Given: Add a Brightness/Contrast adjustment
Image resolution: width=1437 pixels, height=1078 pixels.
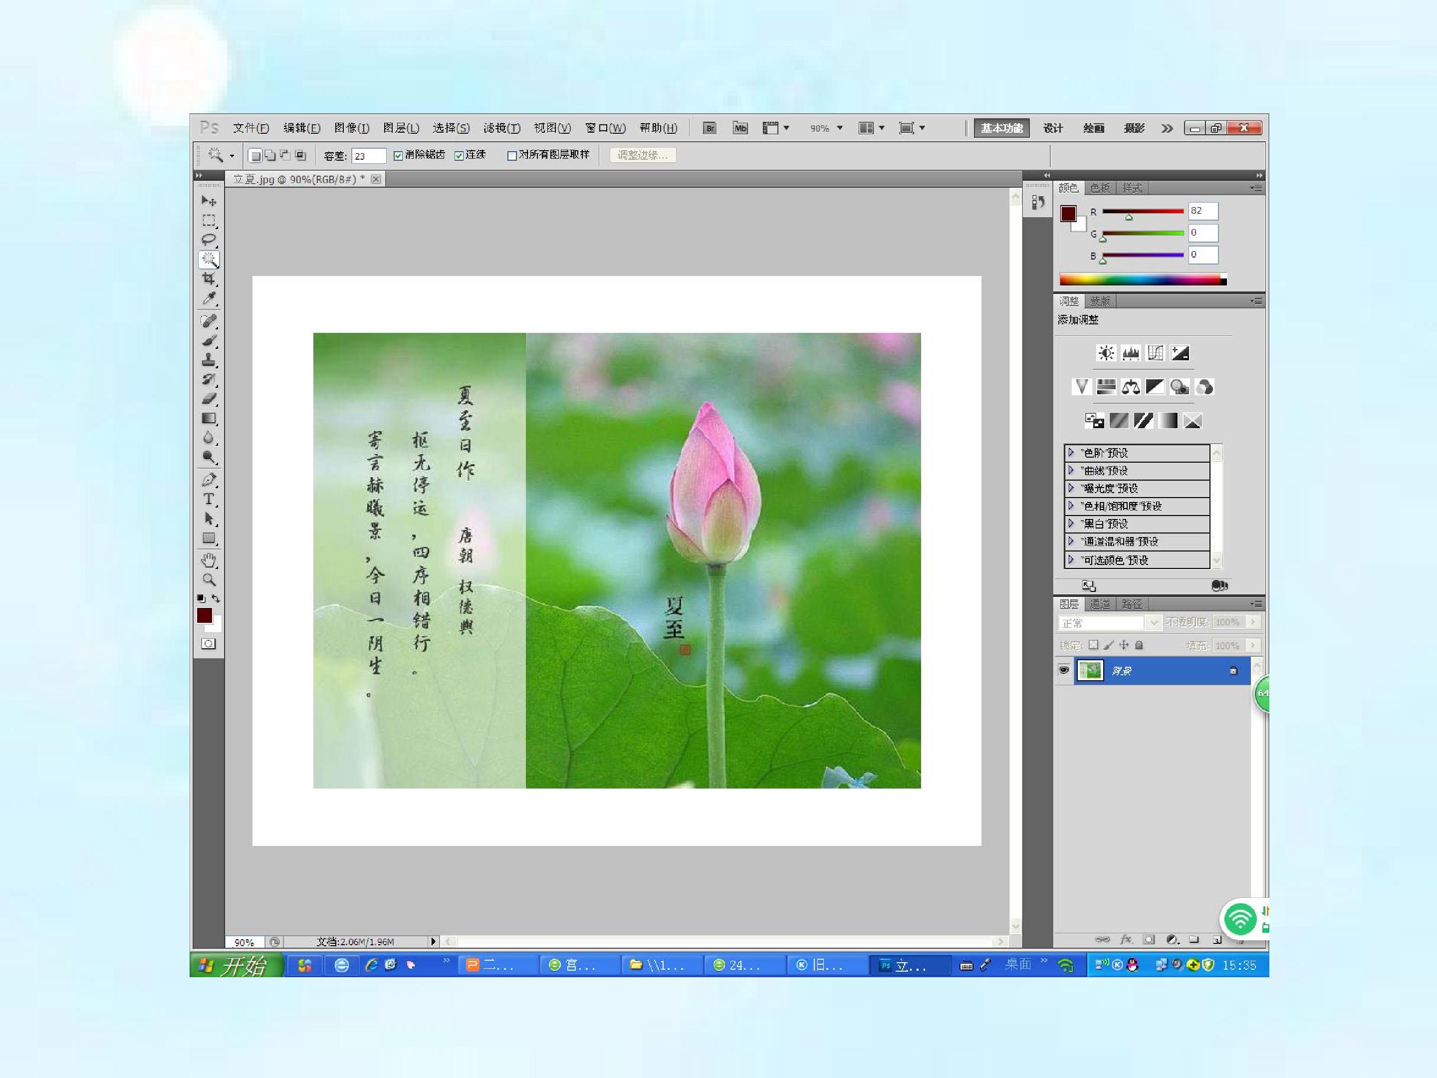Looking at the screenshot, I should [1106, 353].
